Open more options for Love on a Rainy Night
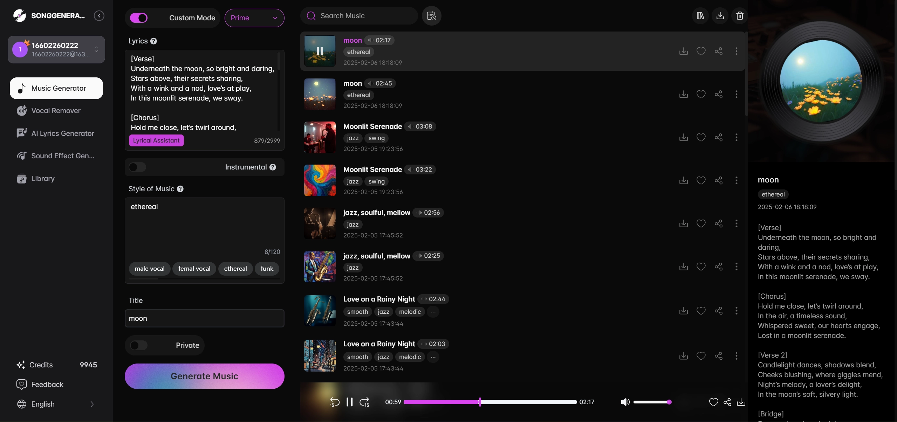 coord(737,311)
